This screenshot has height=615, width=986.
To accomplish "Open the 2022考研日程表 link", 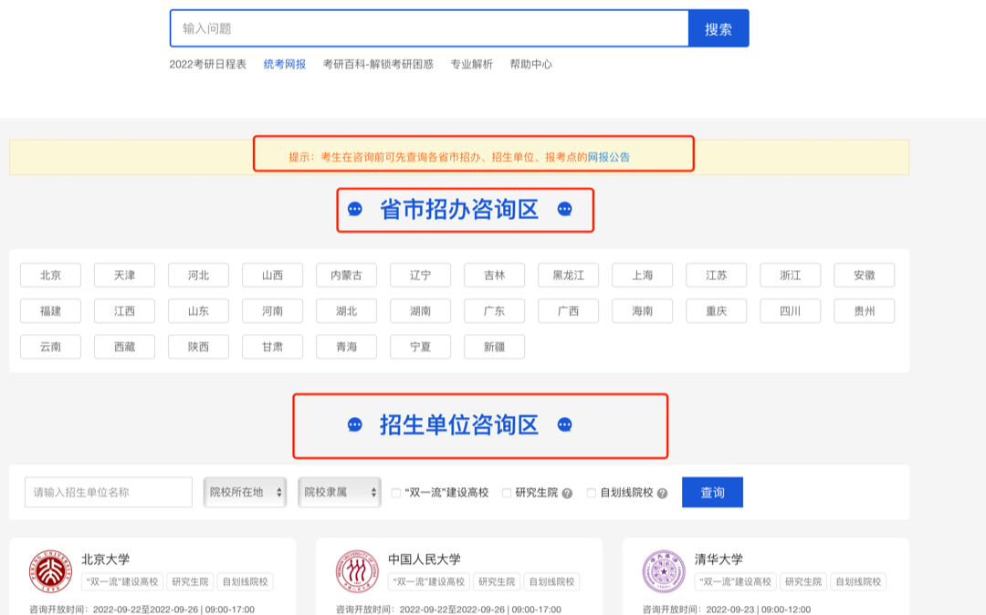I will pyautogui.click(x=207, y=64).
